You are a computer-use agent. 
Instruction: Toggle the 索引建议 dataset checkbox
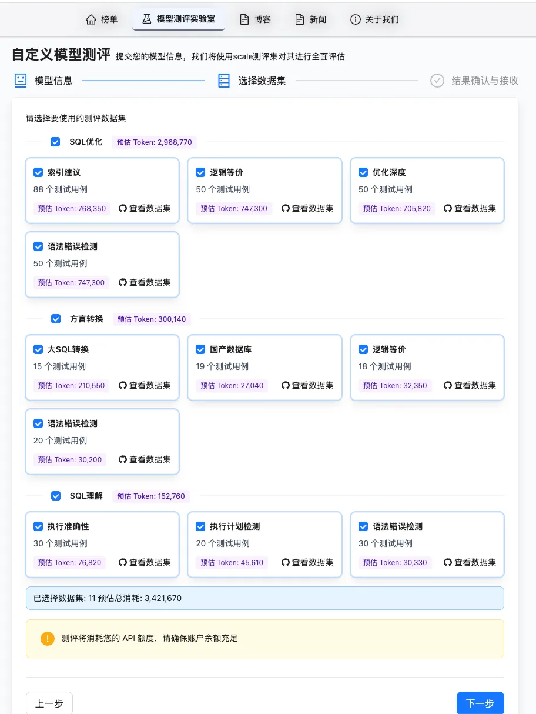pyautogui.click(x=38, y=172)
